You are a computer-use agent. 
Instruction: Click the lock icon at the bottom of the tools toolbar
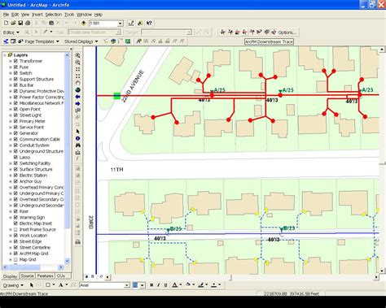pos(77,242)
